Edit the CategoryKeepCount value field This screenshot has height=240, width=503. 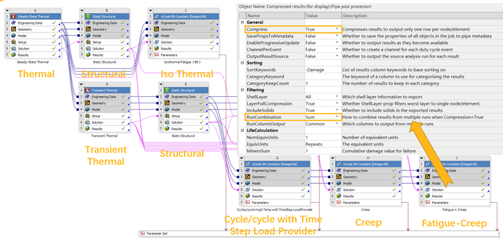click(x=323, y=83)
